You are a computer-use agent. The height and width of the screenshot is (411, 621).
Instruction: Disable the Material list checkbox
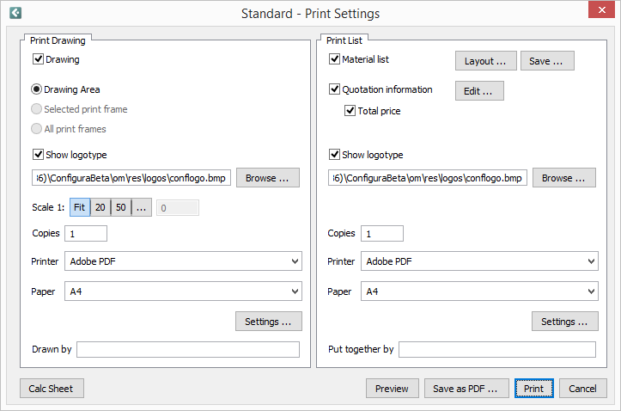pyautogui.click(x=335, y=60)
